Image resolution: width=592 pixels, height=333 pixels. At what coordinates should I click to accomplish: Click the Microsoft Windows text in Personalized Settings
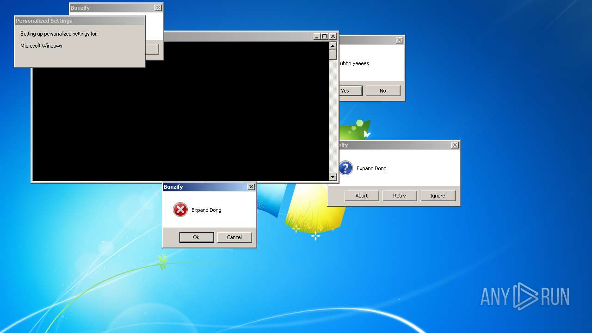click(x=41, y=46)
